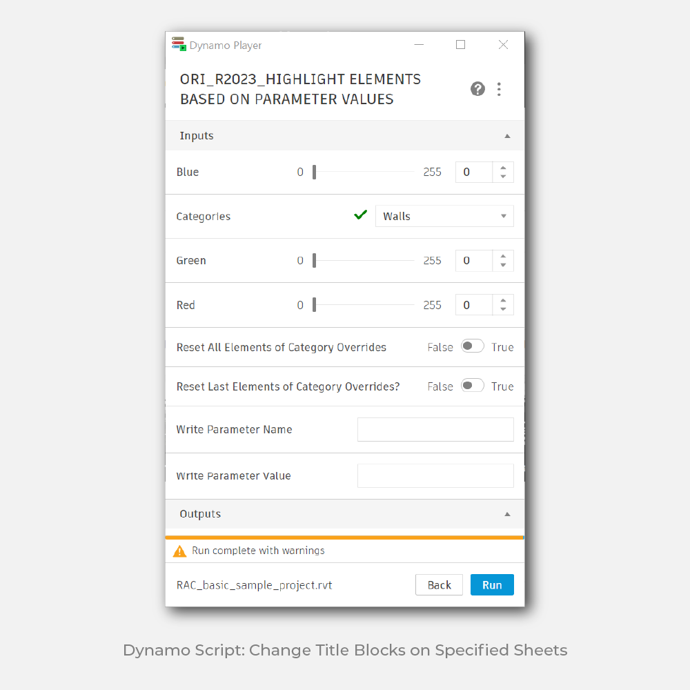The image size is (690, 690).
Task: Click the green checkmark beside Categories
Action: (360, 215)
